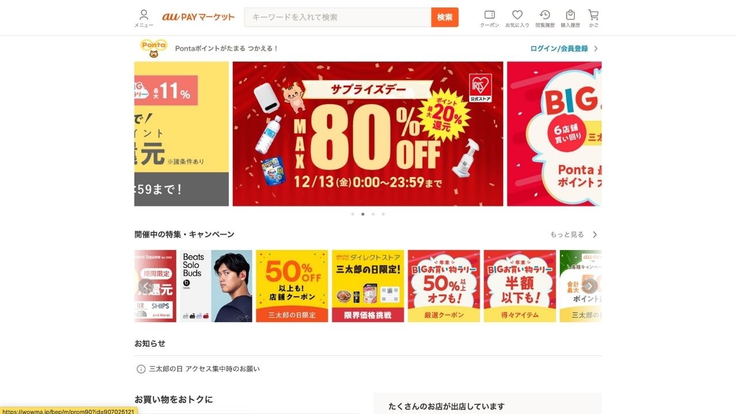
Task: Go back with campaign left arrow
Action: tap(146, 286)
